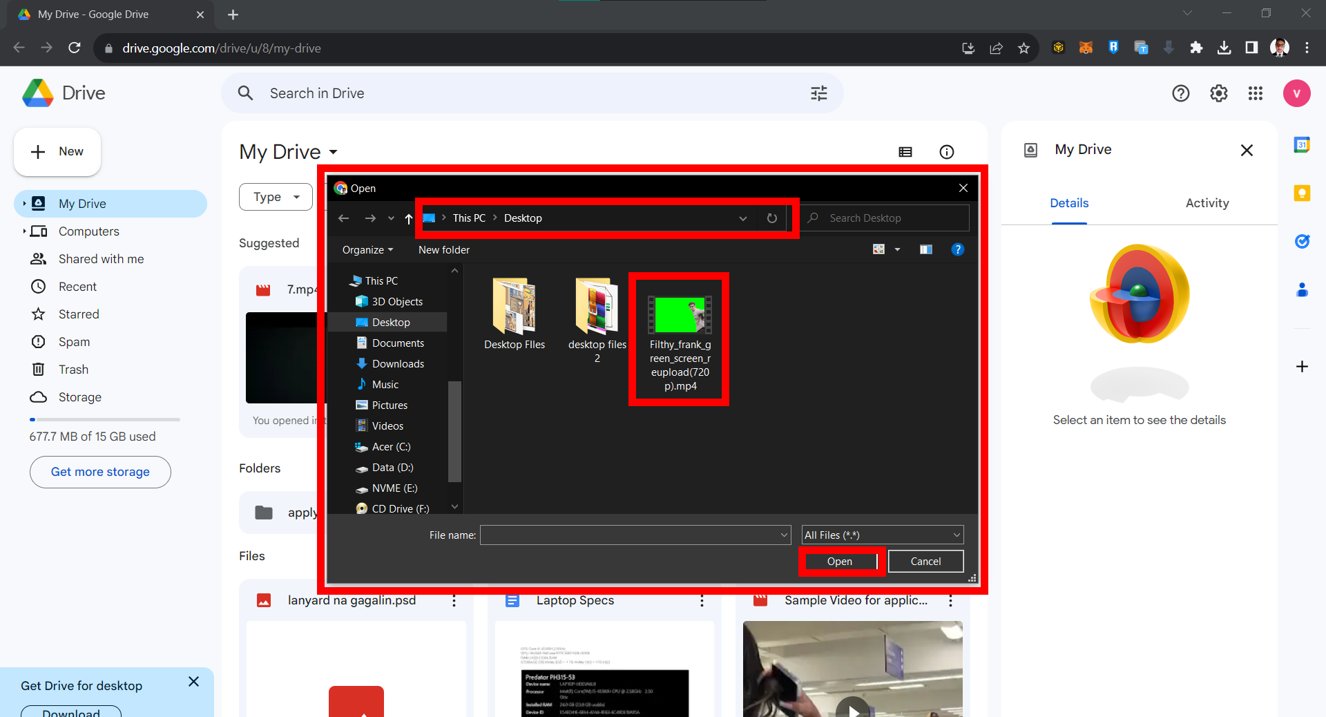Open the Google apps grid
This screenshot has height=717, width=1326.
(1256, 93)
